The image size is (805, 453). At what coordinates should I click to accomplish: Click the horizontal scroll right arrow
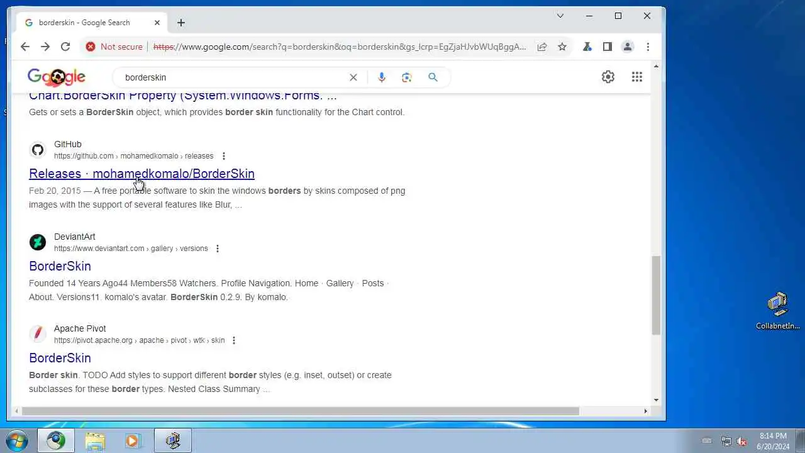(x=645, y=411)
